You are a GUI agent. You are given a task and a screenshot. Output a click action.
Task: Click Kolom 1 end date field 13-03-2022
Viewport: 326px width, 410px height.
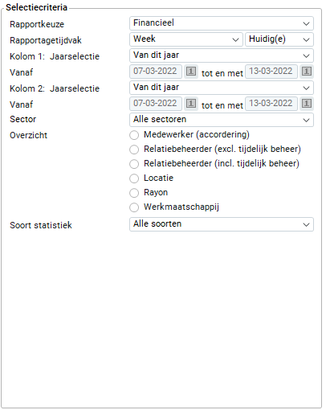(271, 72)
